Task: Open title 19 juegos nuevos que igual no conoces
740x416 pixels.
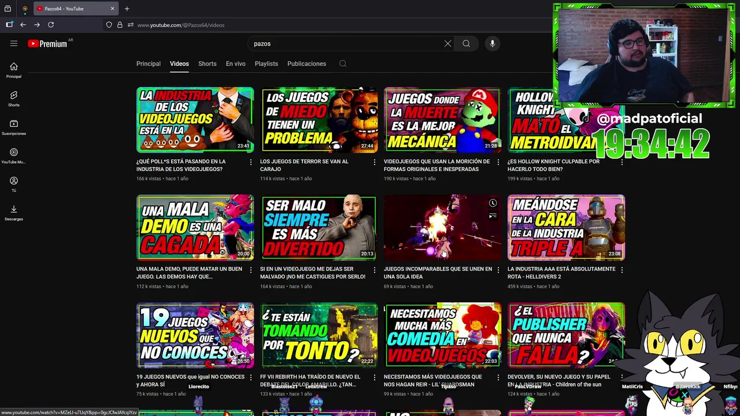Action: tap(190, 380)
